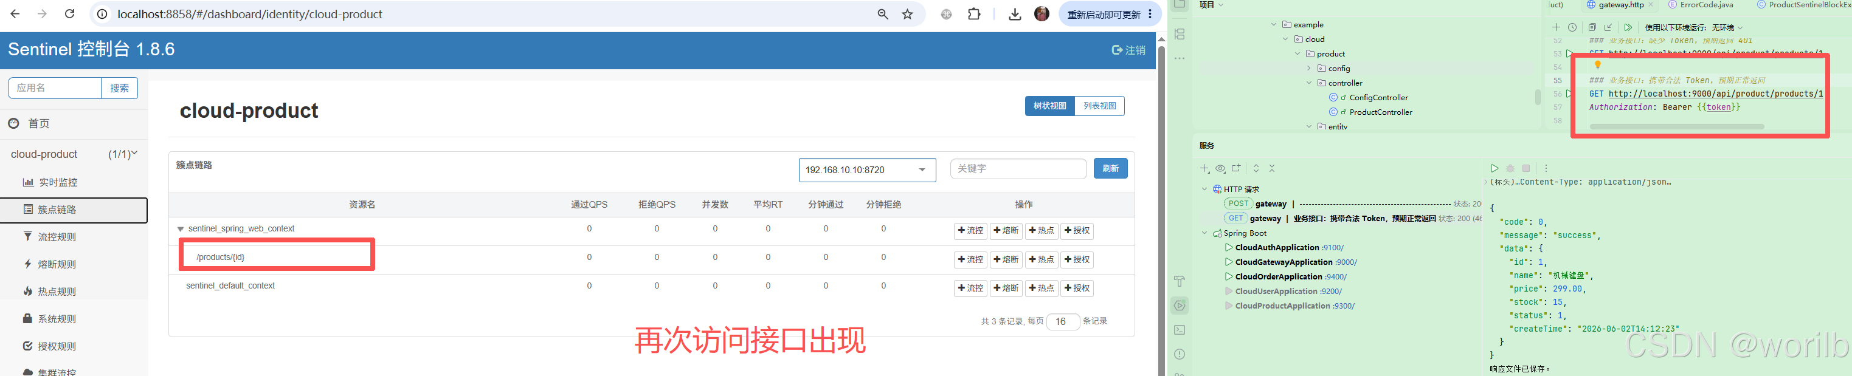Open the 192.168.10.10:8720 machine dropdown
The height and width of the screenshot is (376, 1852).
coord(867,169)
